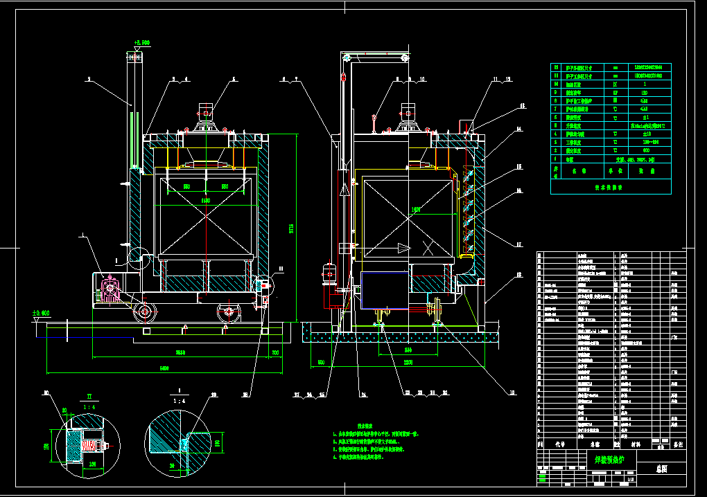Click the blue rectangle in right view
The height and width of the screenshot is (497, 707).
(385, 289)
